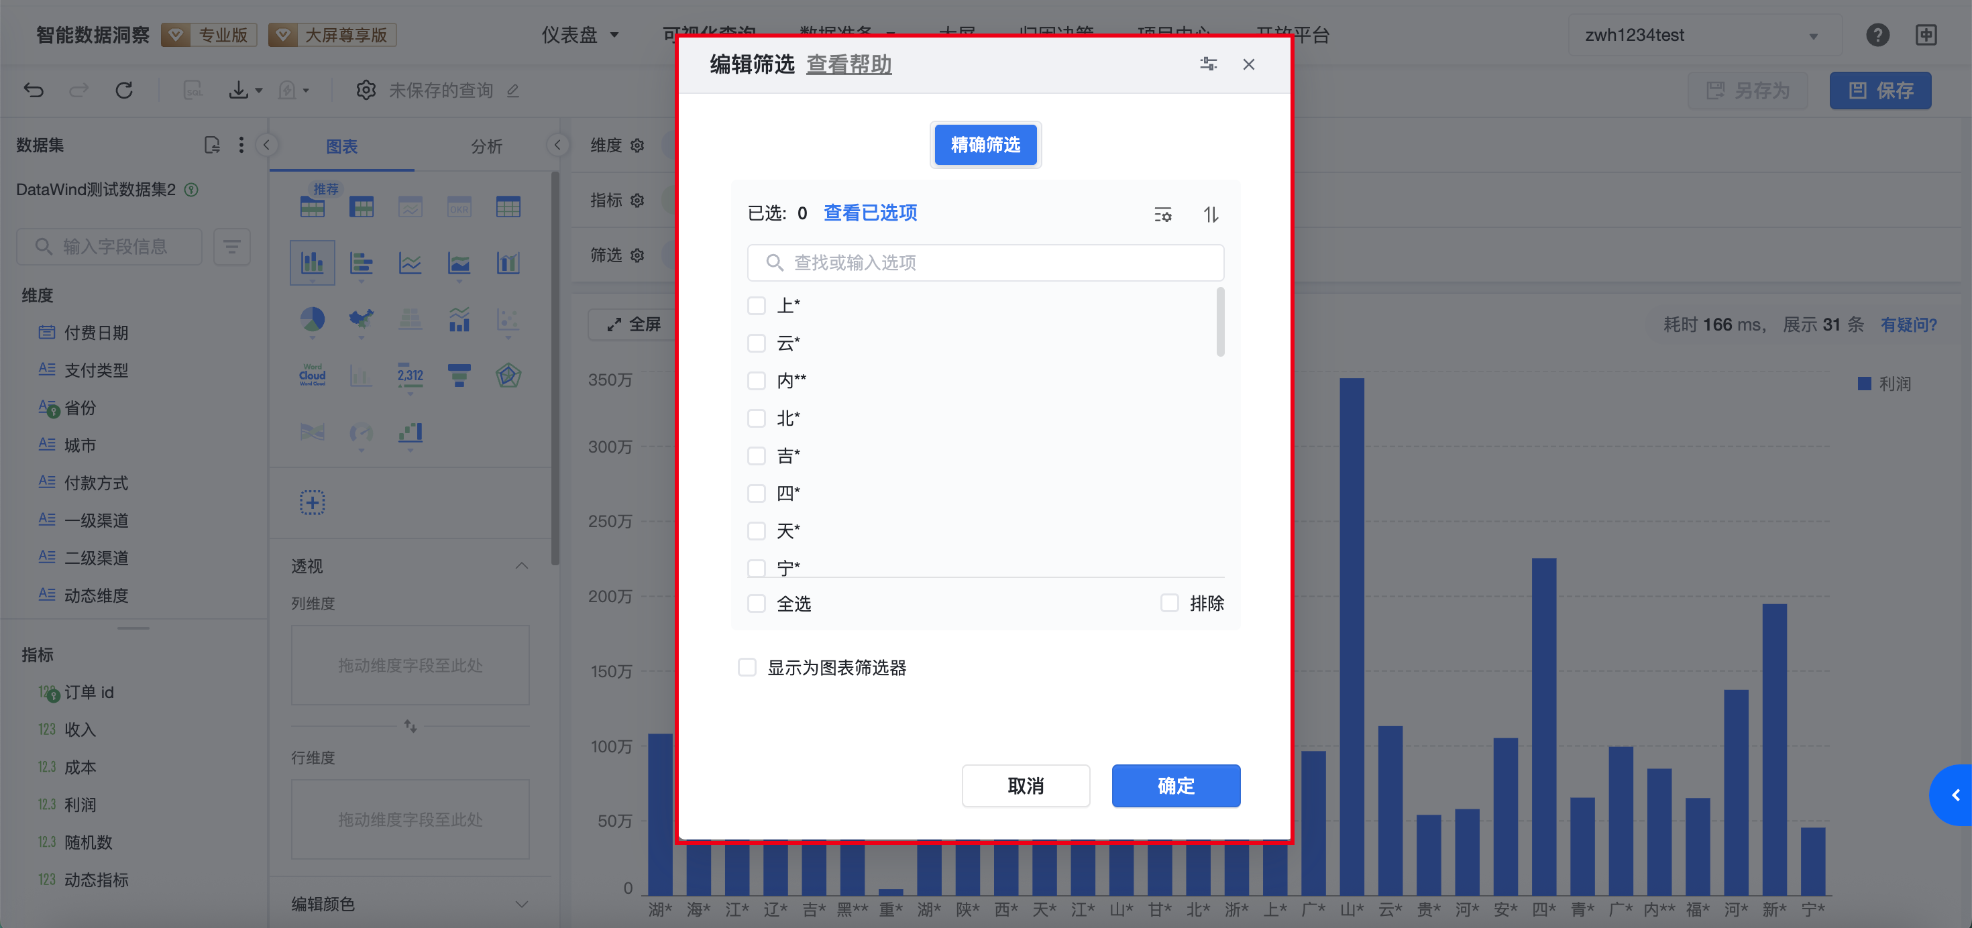This screenshot has height=928, width=1972.
Task: Select the funnel chart icon
Action: (x=459, y=375)
